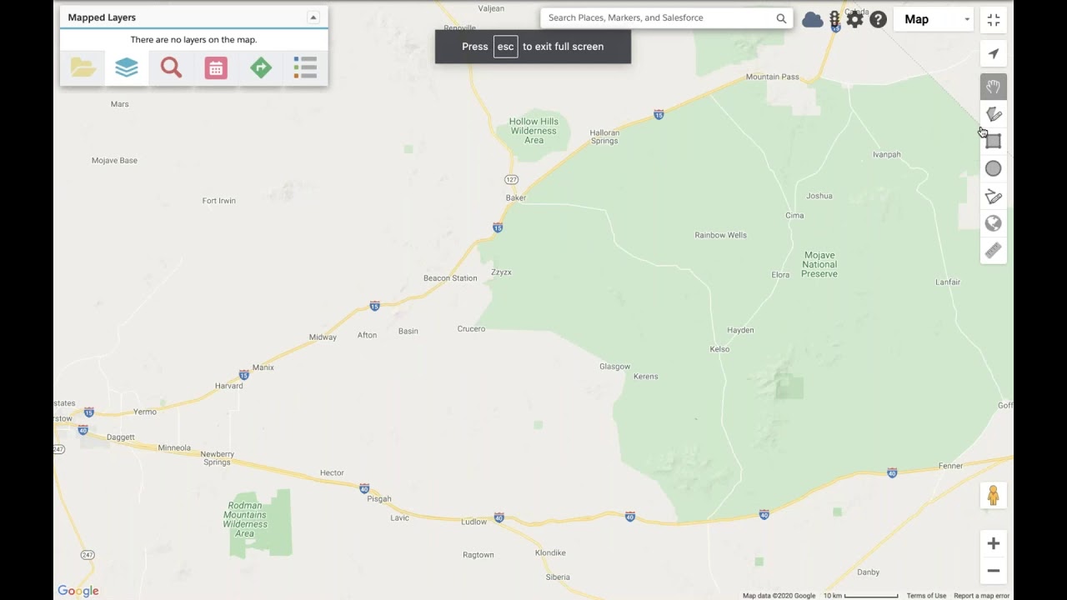
Task: Click the Cima place label
Action: pos(794,215)
